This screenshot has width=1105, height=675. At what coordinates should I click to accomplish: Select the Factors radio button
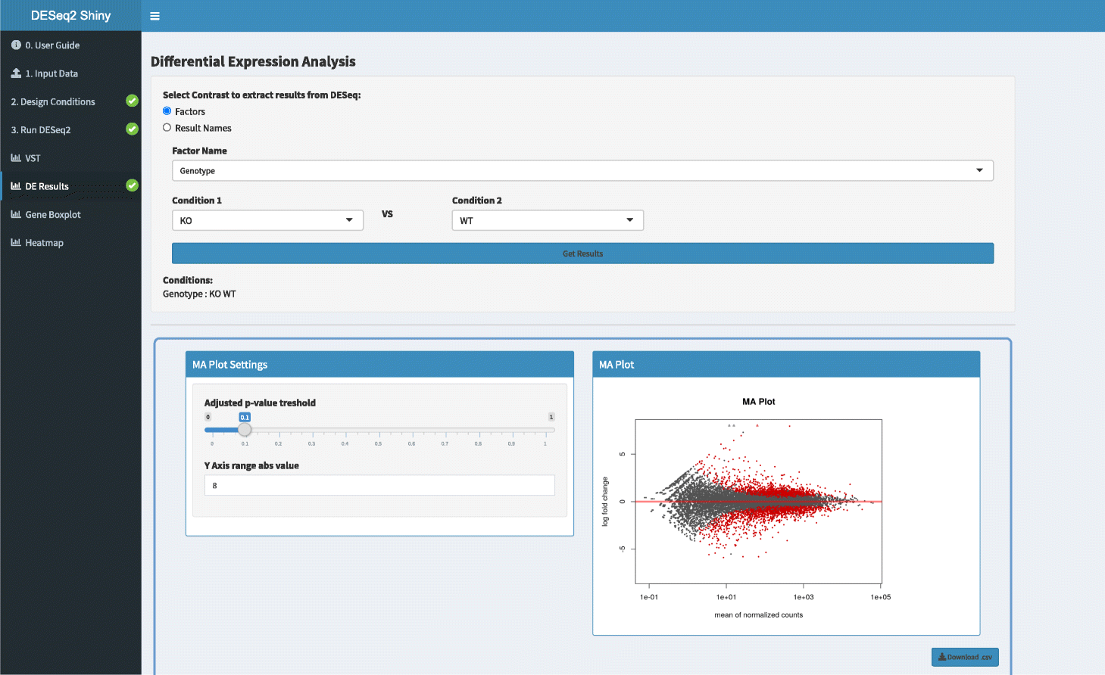pos(167,111)
